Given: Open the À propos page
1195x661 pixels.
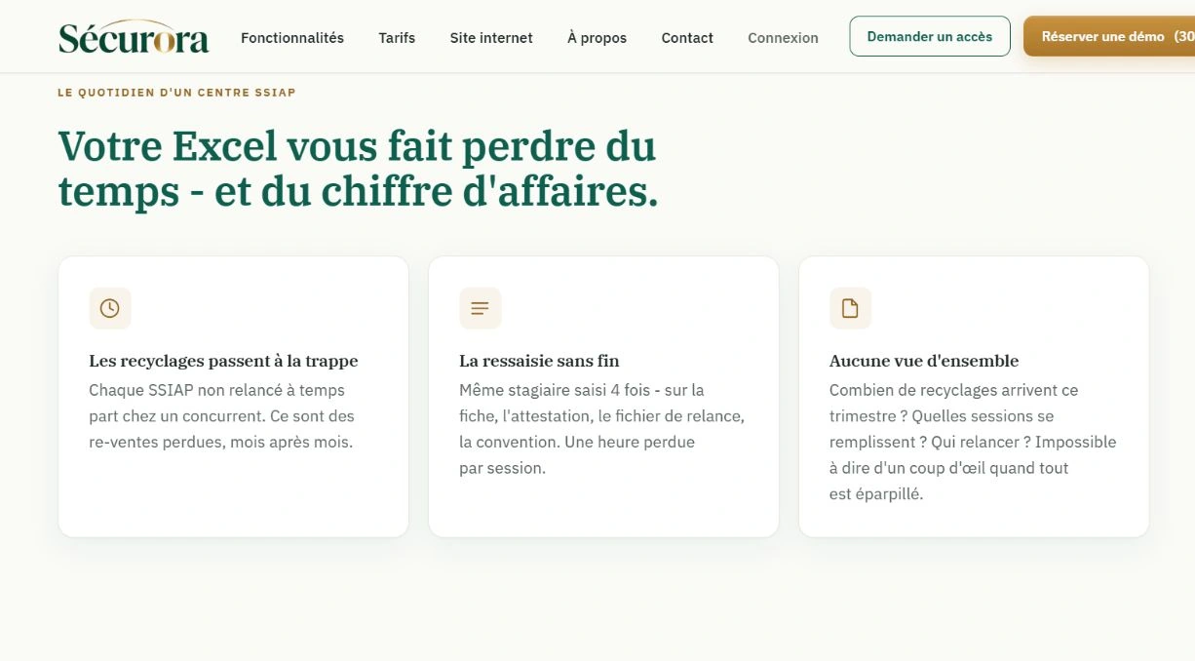Looking at the screenshot, I should click(x=597, y=38).
